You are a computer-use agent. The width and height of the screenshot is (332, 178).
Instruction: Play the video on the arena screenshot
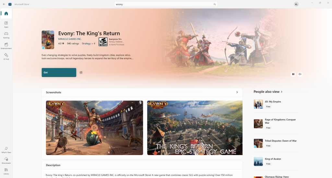(94, 128)
